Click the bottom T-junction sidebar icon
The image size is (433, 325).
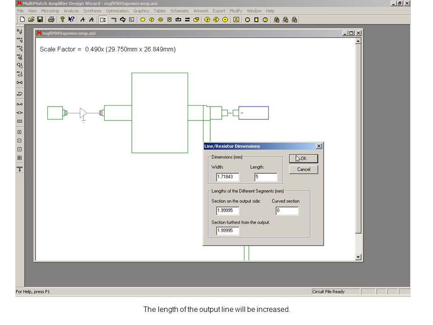tap(19, 168)
